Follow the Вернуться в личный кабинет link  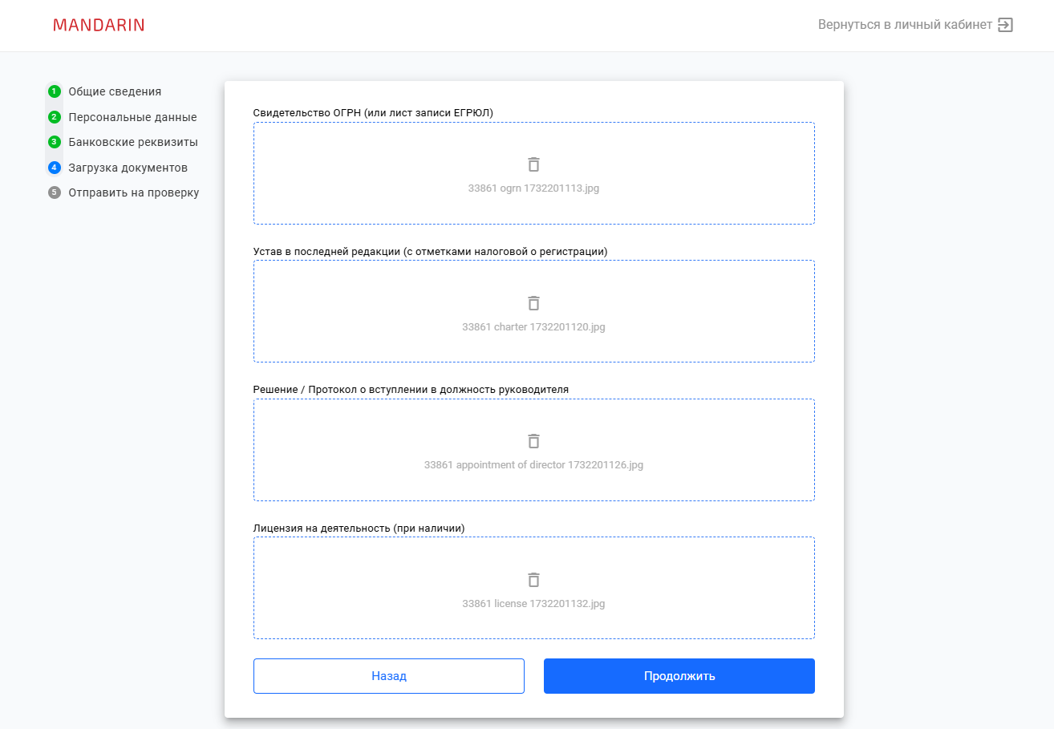tap(905, 25)
